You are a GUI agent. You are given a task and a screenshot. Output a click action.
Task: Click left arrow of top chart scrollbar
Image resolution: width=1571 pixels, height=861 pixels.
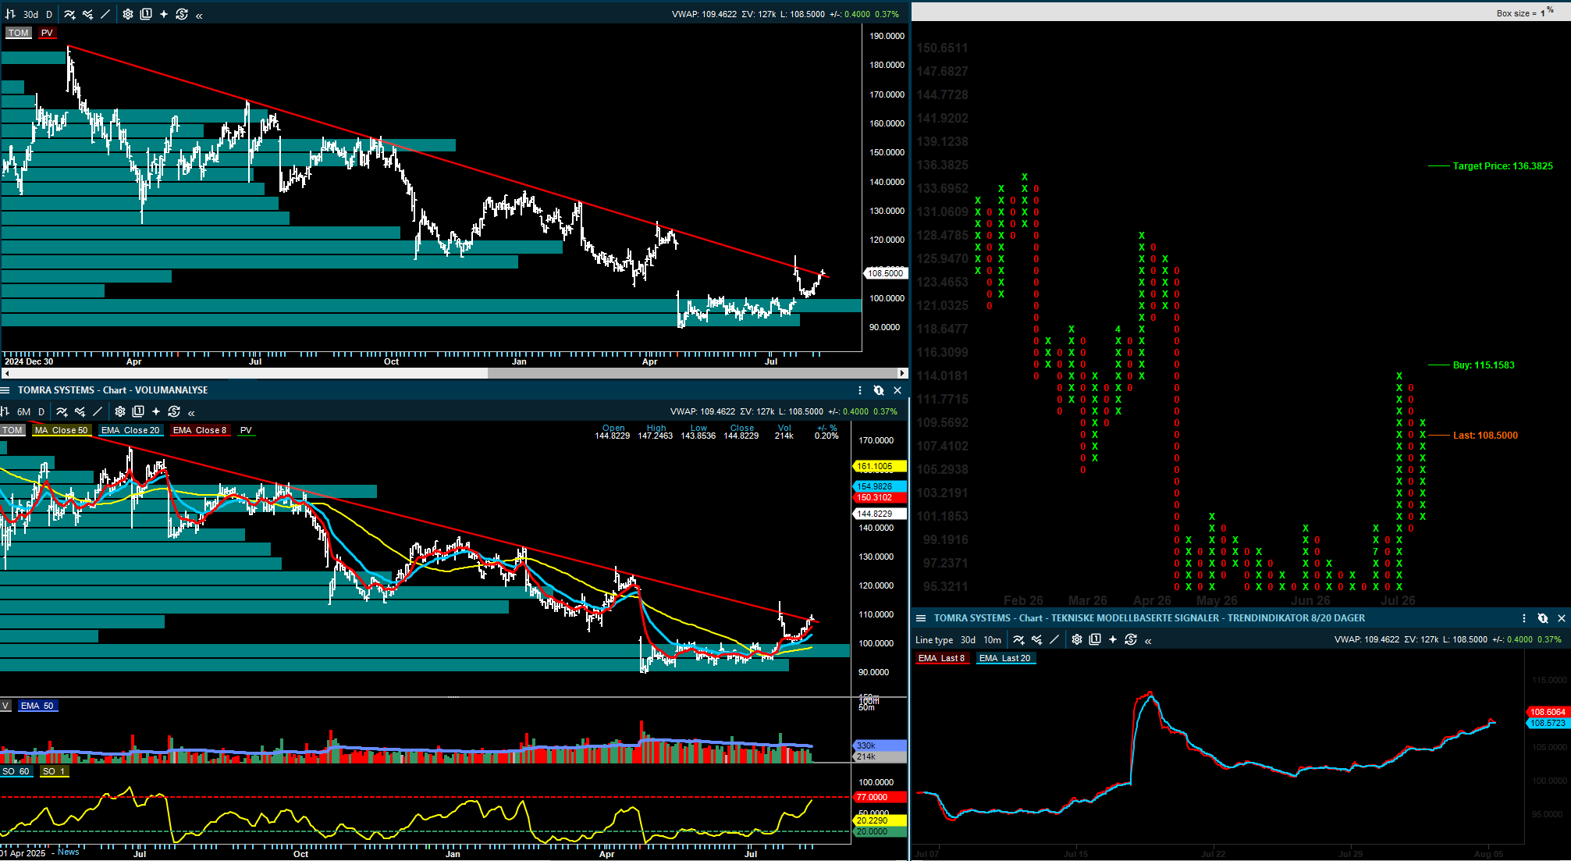coord(6,373)
